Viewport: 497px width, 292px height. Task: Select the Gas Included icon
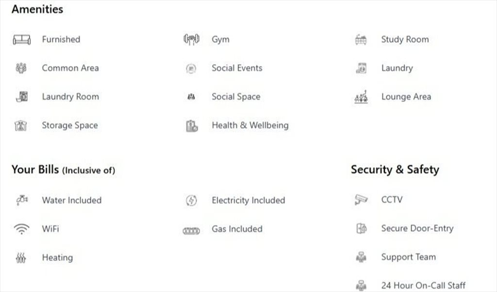point(191,230)
